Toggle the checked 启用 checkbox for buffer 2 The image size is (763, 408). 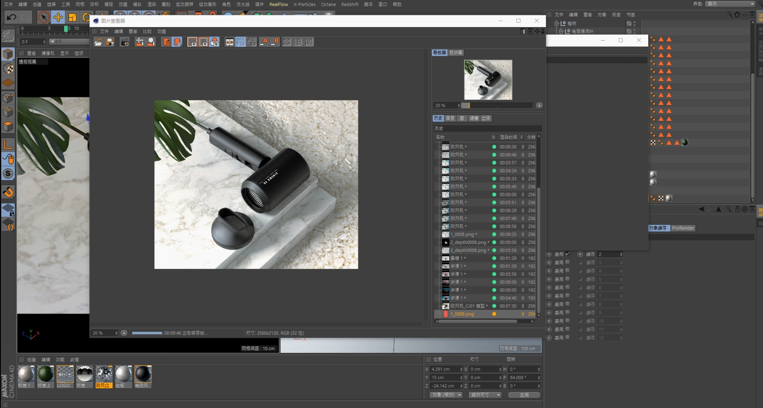coord(567,254)
